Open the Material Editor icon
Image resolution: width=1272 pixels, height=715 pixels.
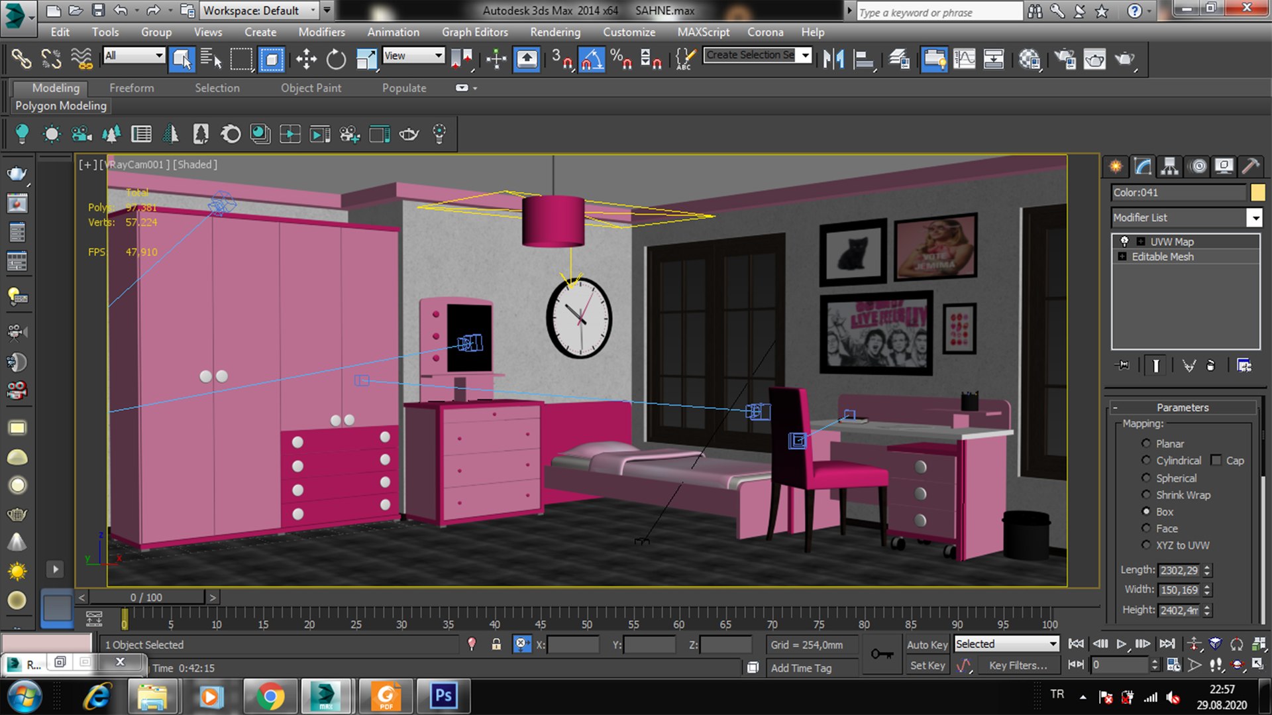tap(1029, 59)
